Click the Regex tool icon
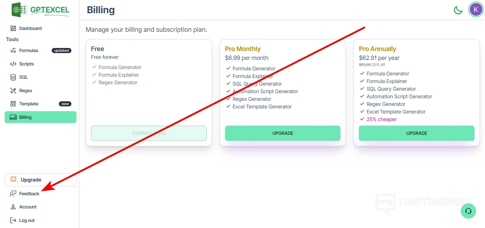This screenshot has height=228, width=485. (13, 91)
